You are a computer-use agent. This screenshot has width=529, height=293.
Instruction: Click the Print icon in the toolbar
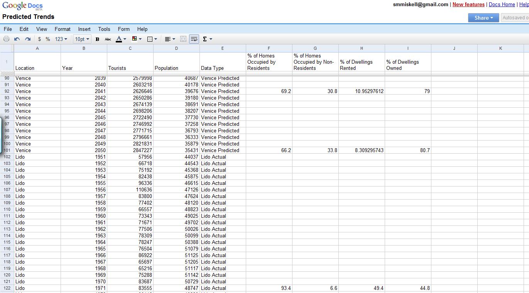click(x=6, y=39)
